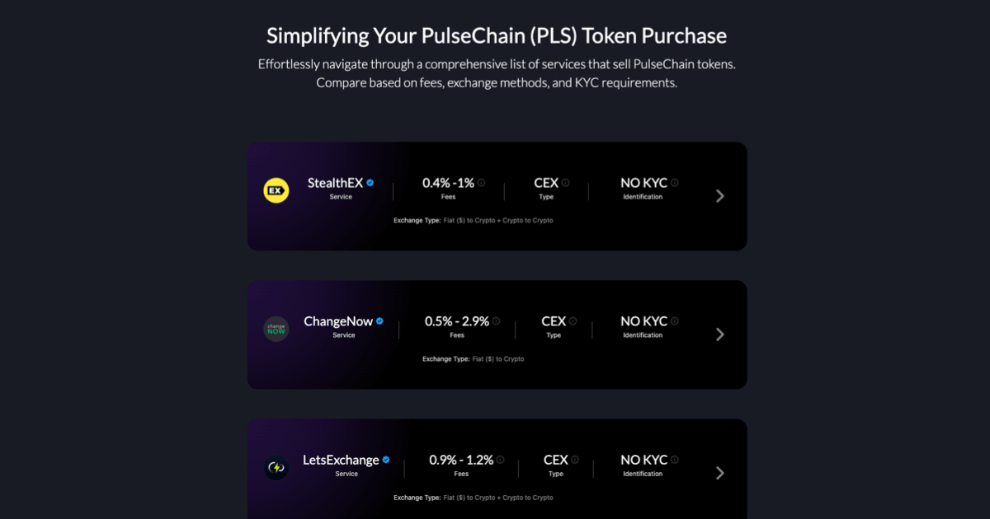Viewport: 990px width, 519px height.
Task: Click the info icon beside StealthEX NO KYC
Action: 674,183
